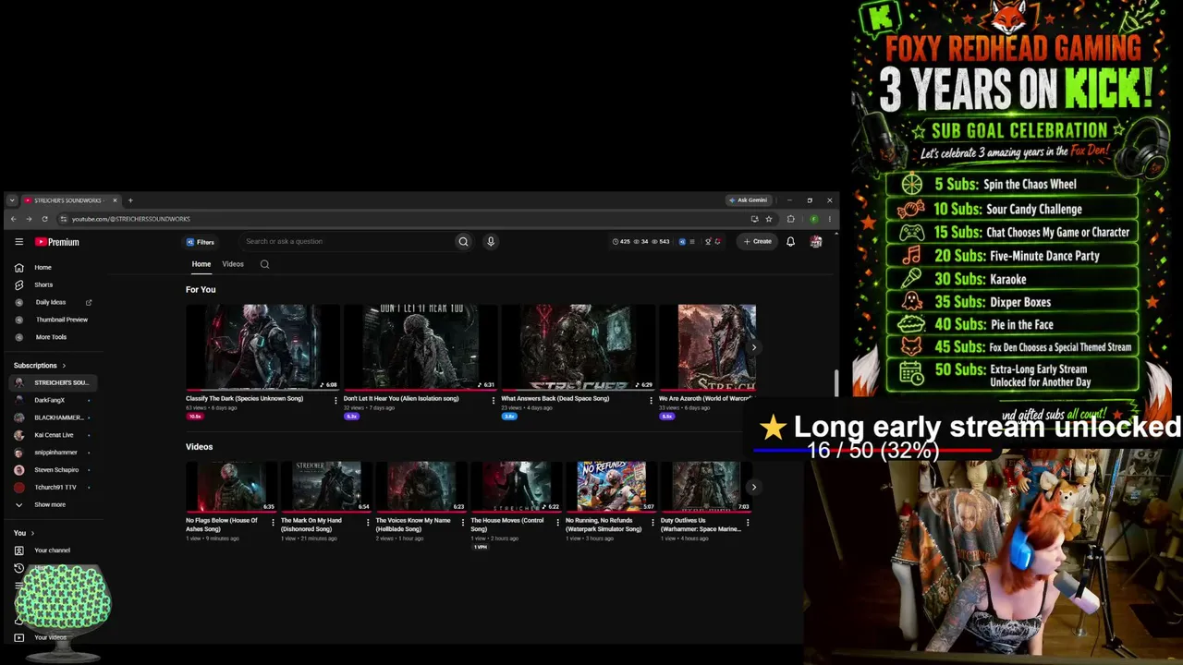This screenshot has height=665, width=1183.
Task: Play the Don't Let It Hear You thumbnail
Action: tap(421, 347)
